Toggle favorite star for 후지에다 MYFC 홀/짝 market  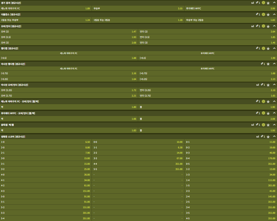click(268, 113)
